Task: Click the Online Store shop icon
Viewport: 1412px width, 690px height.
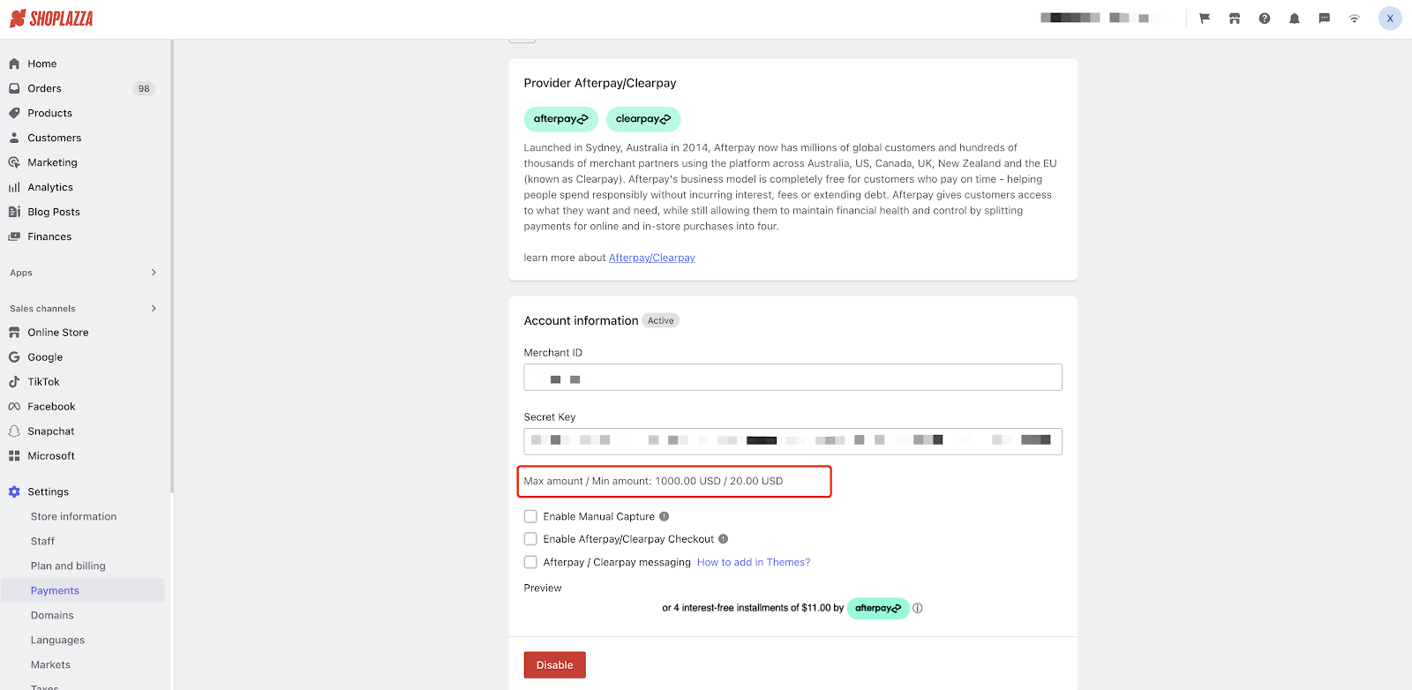Action: 14,333
